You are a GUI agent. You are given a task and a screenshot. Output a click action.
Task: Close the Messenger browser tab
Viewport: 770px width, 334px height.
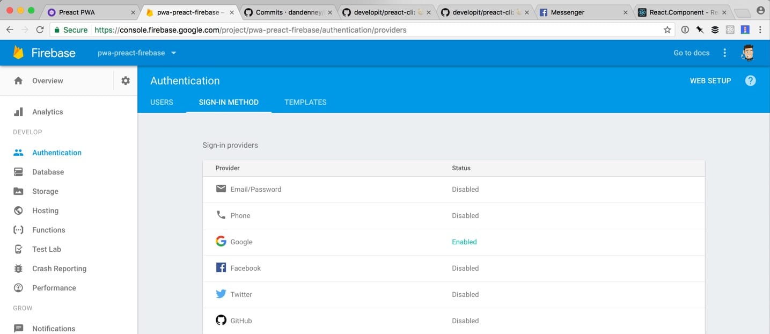[x=625, y=12]
